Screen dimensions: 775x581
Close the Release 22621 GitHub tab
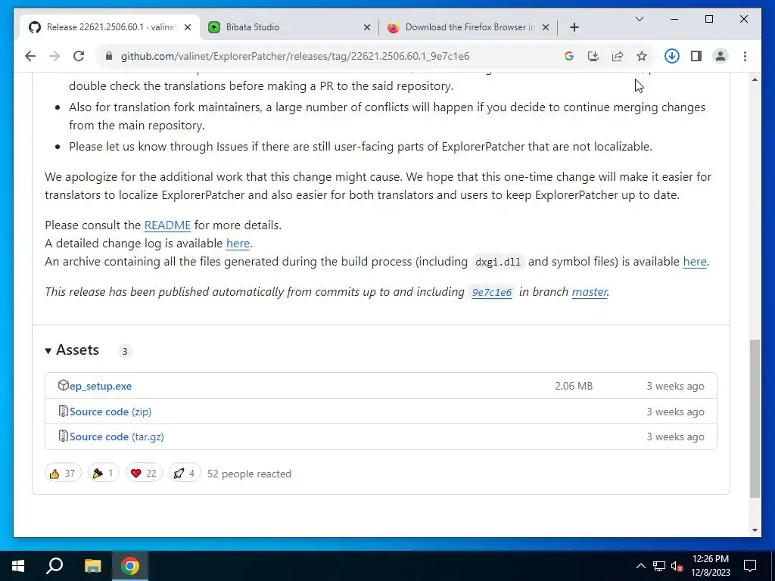pyautogui.click(x=188, y=27)
